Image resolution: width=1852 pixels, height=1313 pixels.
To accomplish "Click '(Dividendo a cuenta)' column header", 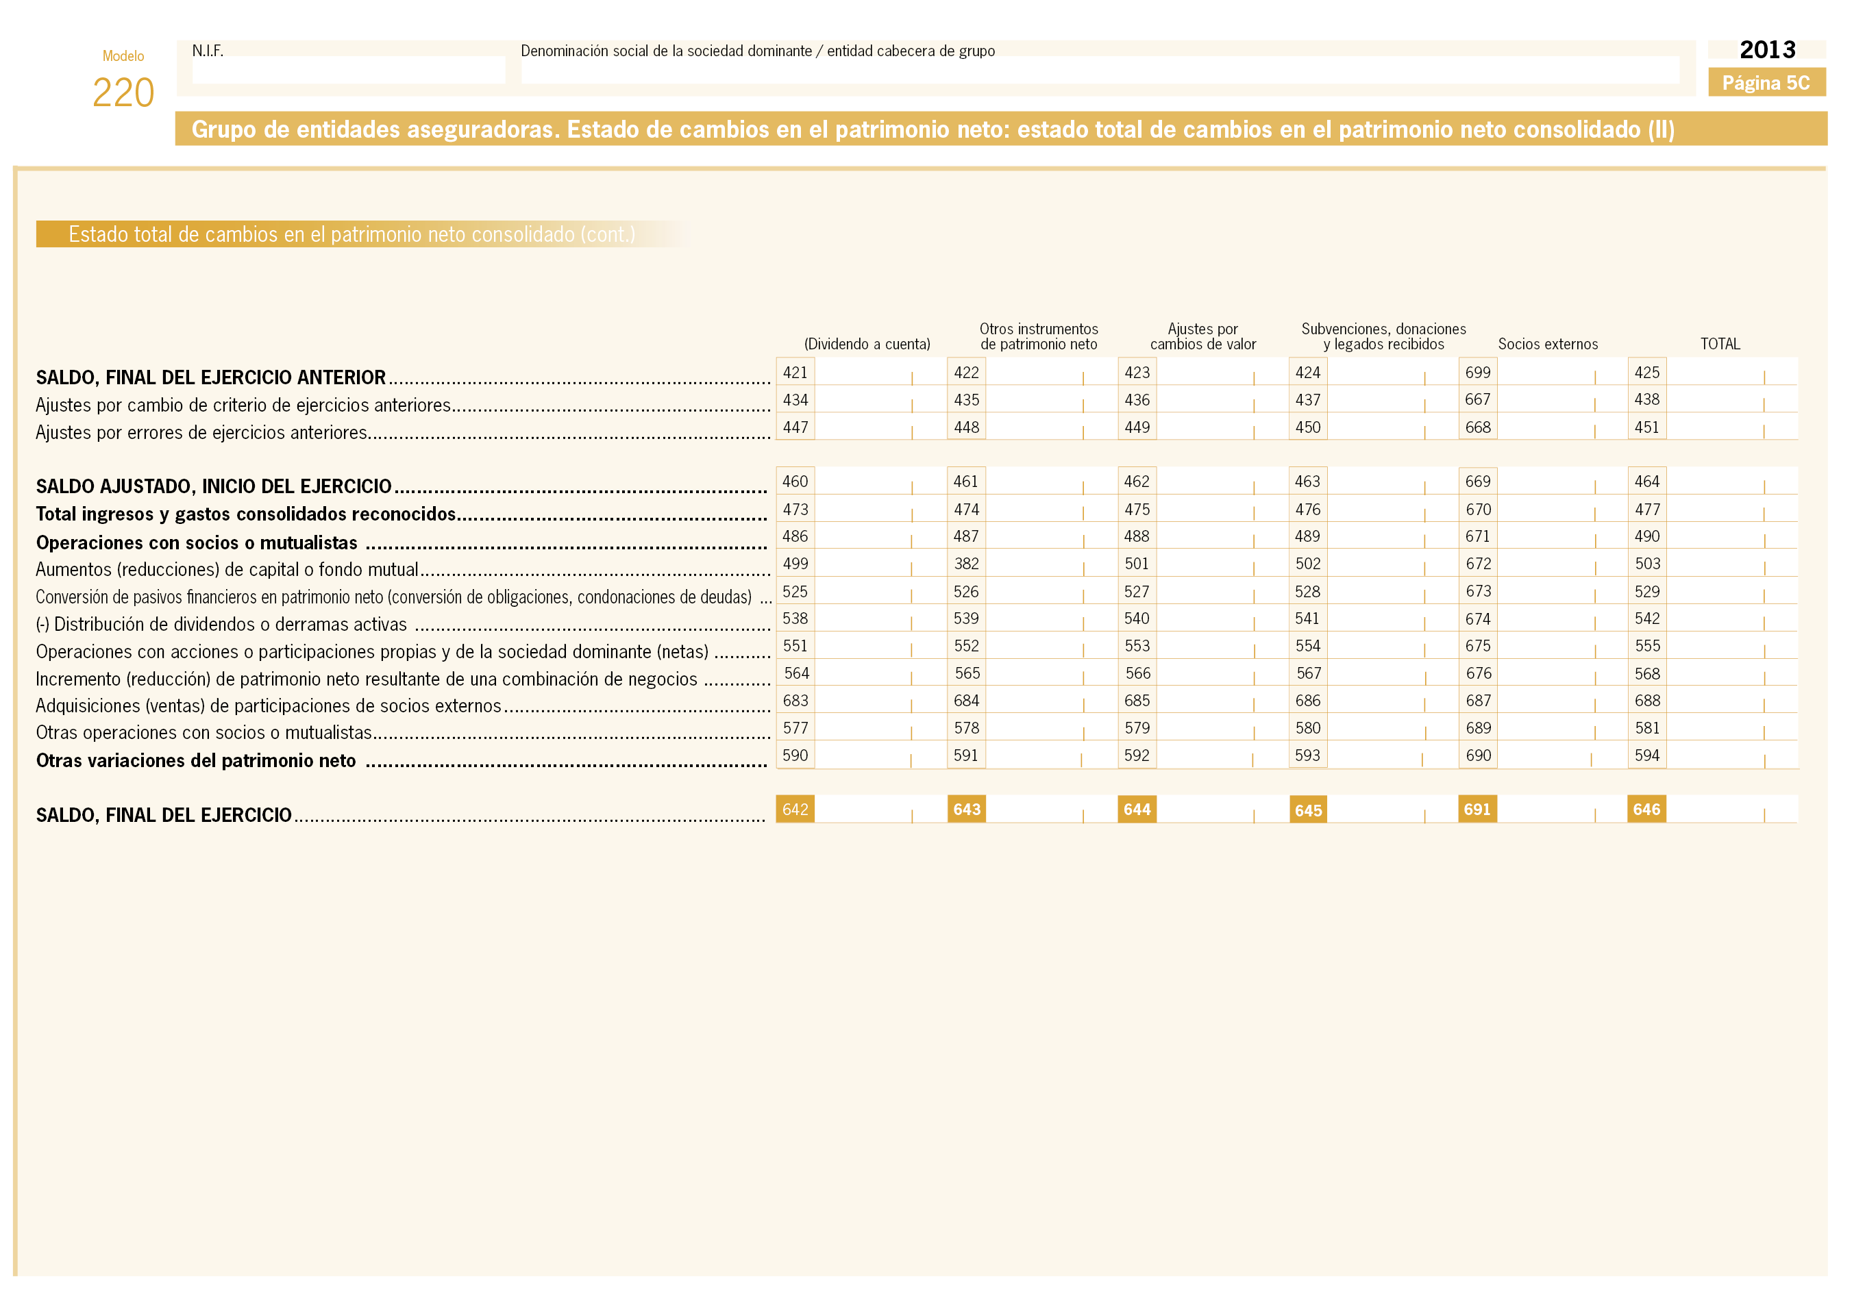I will pyautogui.click(x=867, y=344).
